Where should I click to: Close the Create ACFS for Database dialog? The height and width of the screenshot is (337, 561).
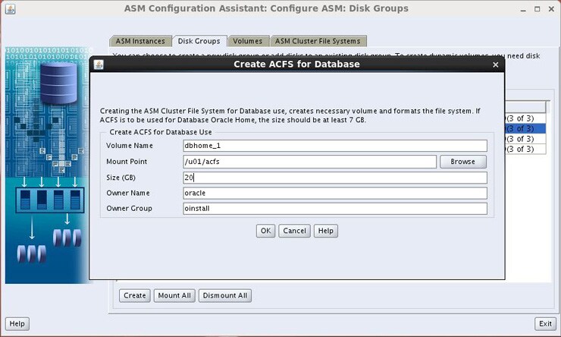496,65
